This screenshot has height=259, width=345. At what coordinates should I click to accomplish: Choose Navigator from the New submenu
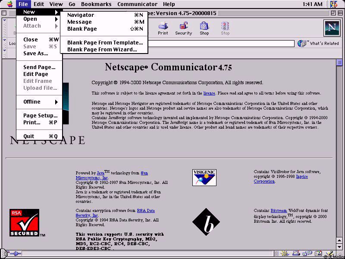pos(104,15)
